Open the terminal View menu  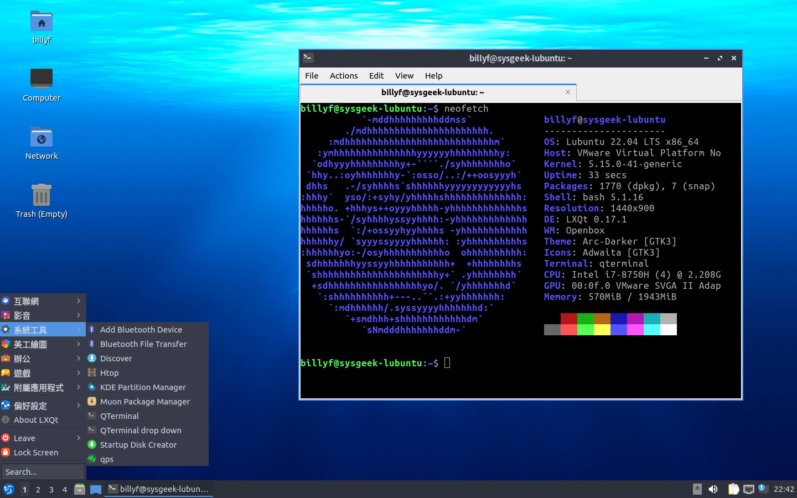tap(404, 75)
